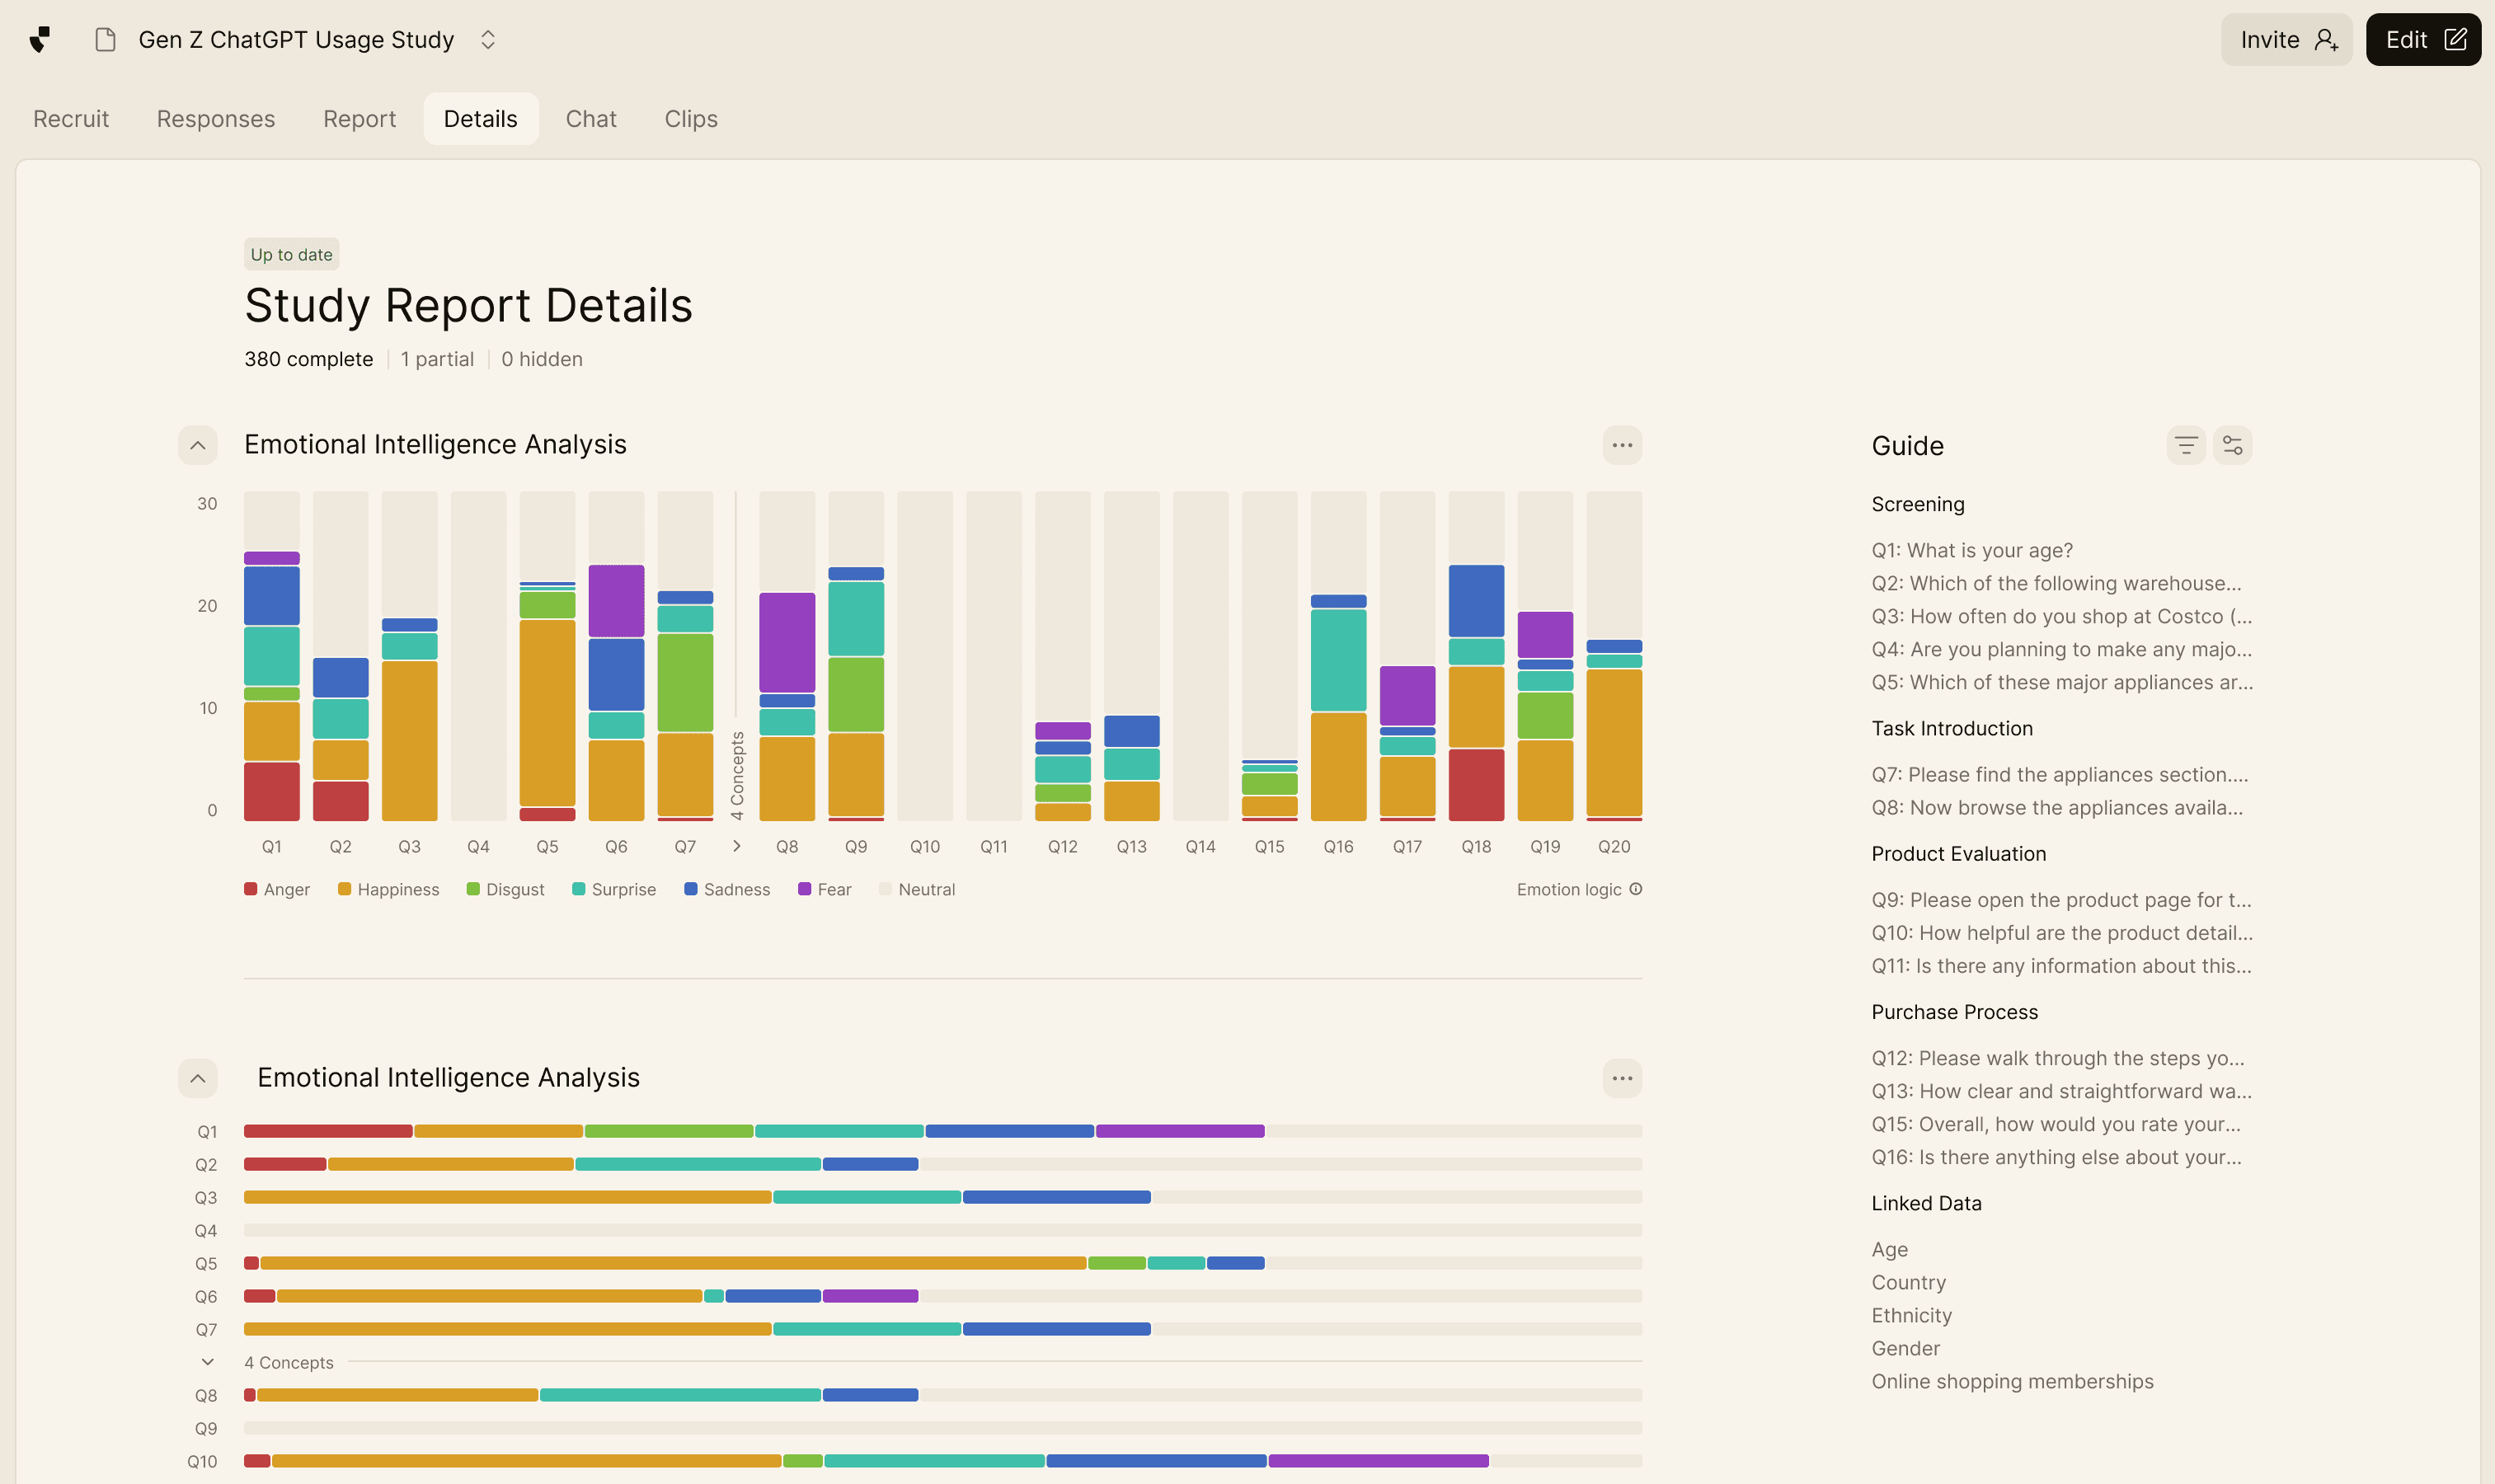Open the second chart's three-dot options menu
This screenshot has width=2495, height=1484.
(x=1621, y=1078)
